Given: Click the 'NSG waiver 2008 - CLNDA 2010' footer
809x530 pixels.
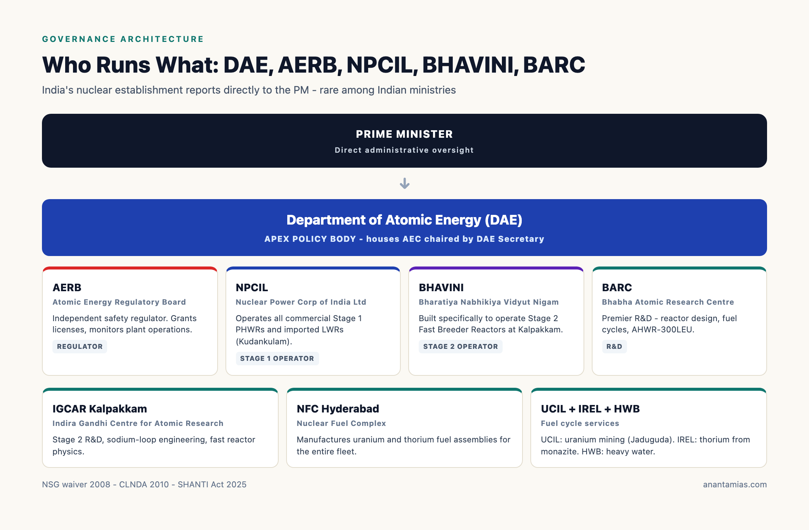Looking at the screenshot, I should 144,484.
